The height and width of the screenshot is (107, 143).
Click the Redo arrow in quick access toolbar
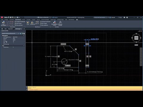click(x=22, y=17)
